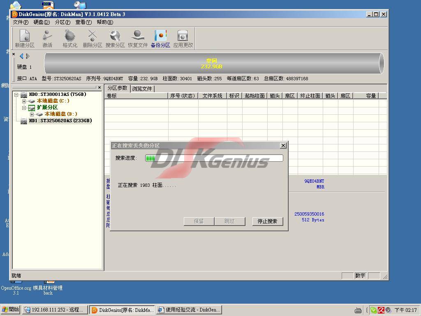This screenshot has height=316, width=421.
Task: Click the 终止柱面 column header
Action: coord(310,95)
